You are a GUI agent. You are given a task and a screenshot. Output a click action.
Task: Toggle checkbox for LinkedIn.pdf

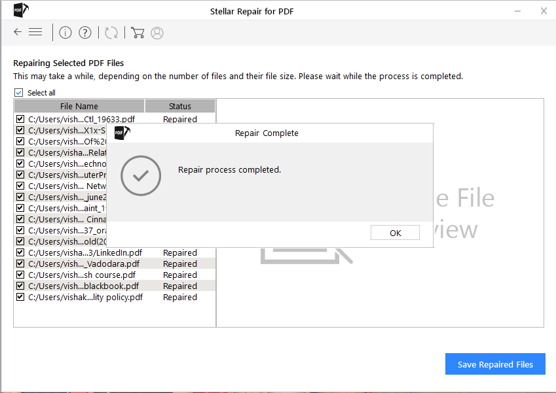[20, 253]
